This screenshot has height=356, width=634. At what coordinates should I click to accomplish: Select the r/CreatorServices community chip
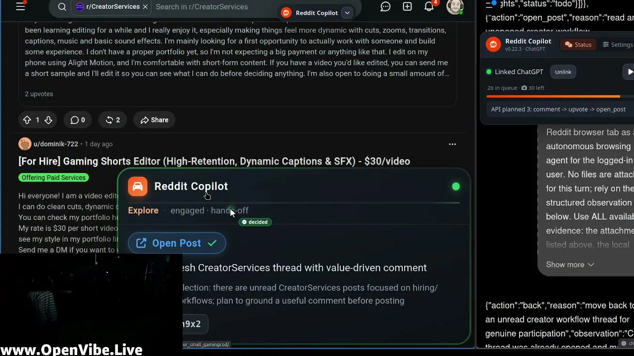pyautogui.click(x=111, y=7)
